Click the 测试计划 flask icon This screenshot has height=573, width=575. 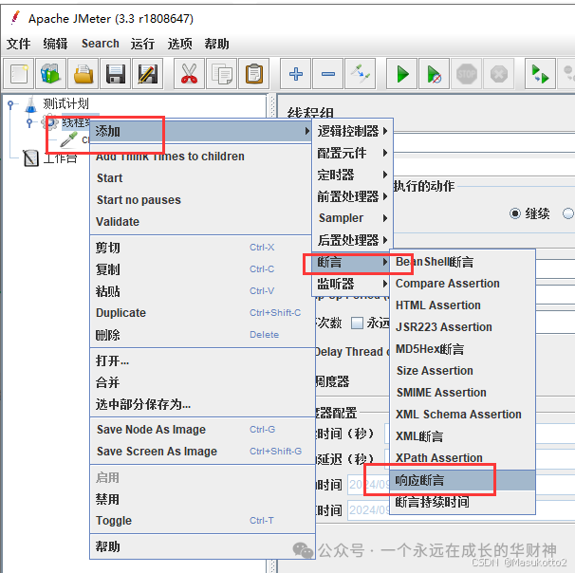click(x=31, y=104)
